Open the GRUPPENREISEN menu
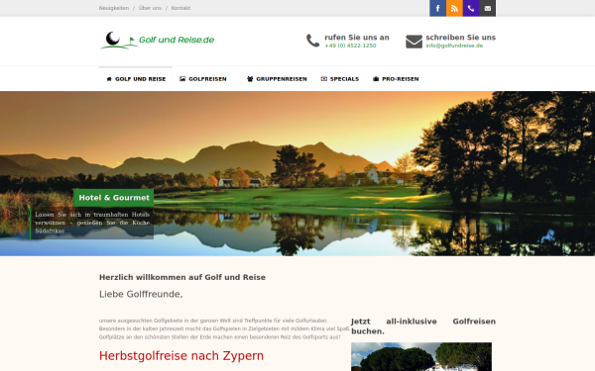Screen dimensions: 595x371 tap(277, 79)
